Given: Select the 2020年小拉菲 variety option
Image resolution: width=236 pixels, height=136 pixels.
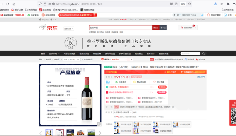Looking at the screenshot, I should 182,125.
